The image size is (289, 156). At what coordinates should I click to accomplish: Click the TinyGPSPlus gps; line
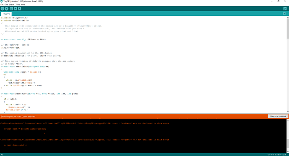click(x=11, y=47)
